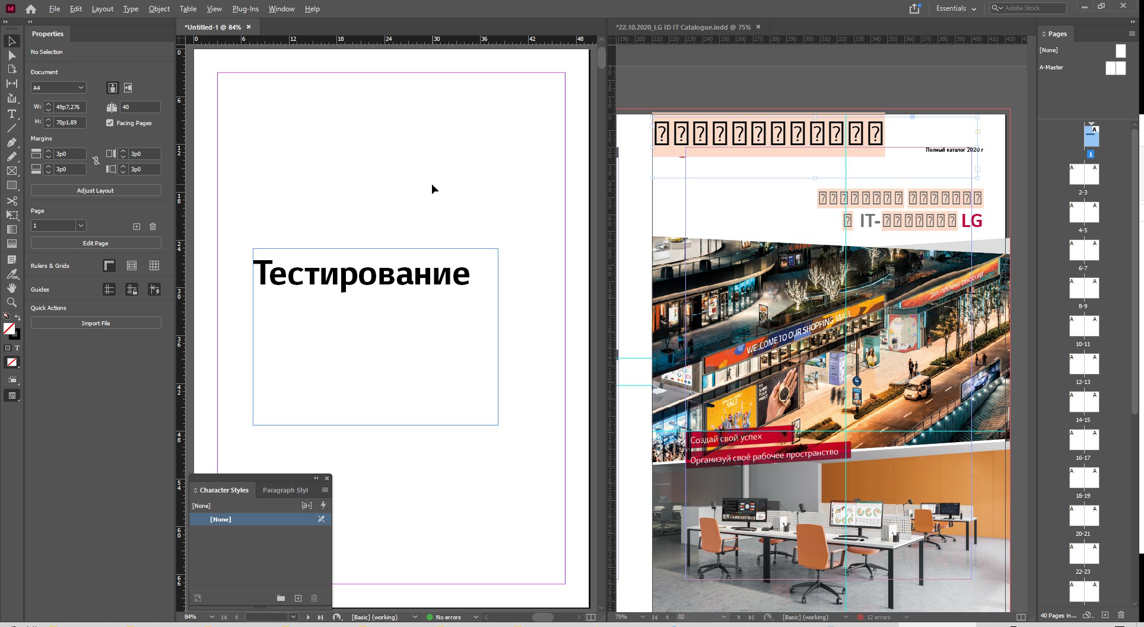Uncheck the Facing Pages checkbox
1144x627 pixels.
[110, 123]
